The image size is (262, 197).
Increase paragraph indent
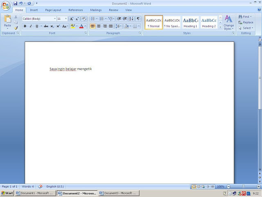tap(125, 18)
